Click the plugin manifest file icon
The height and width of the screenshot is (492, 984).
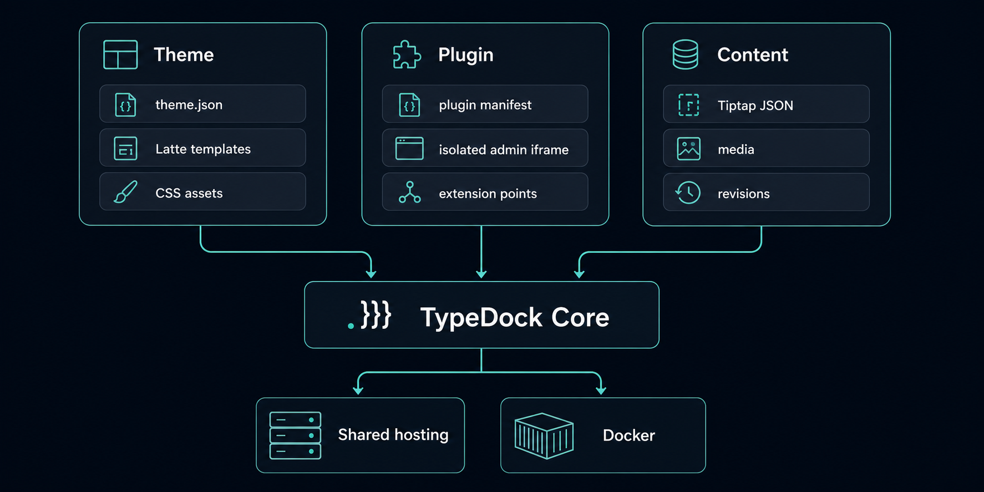409,105
